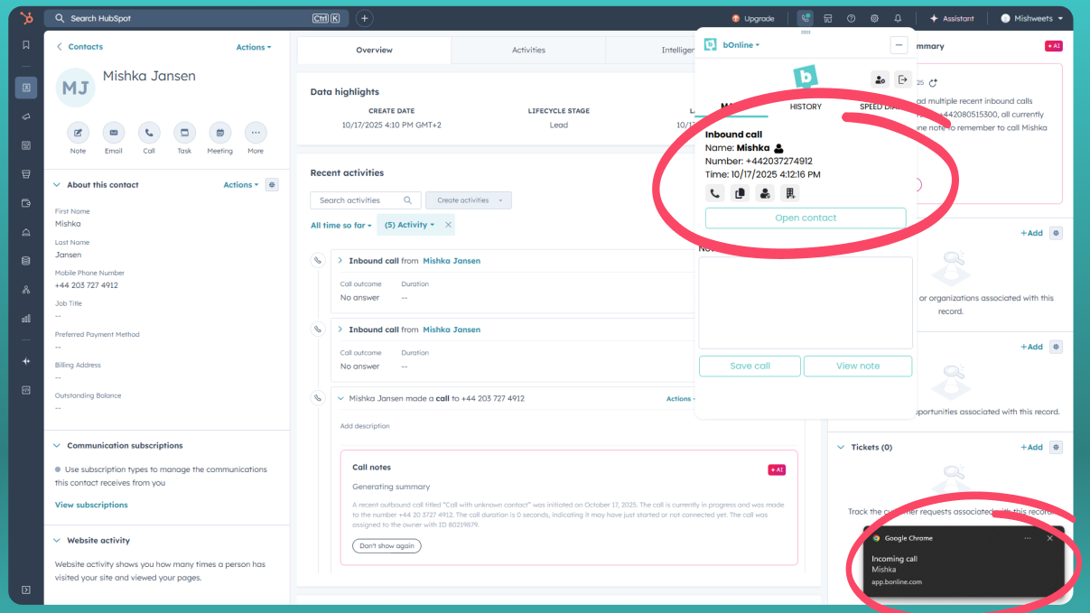1090x613 pixels.
Task: Open the HISTORY tab in bOnline
Action: 806,107
